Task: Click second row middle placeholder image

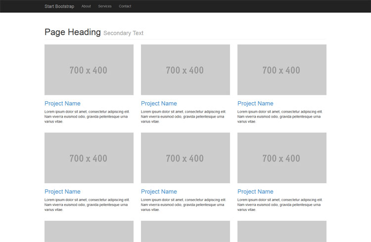Action: [185, 158]
